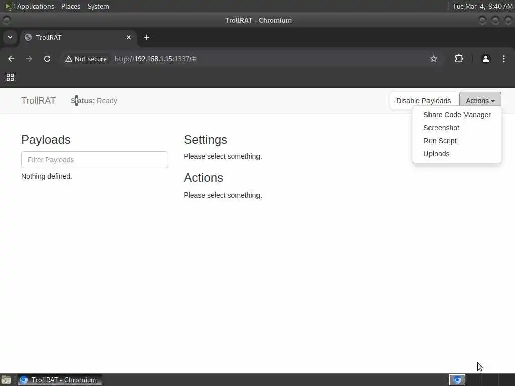Open the Applications system menu

tap(36, 6)
